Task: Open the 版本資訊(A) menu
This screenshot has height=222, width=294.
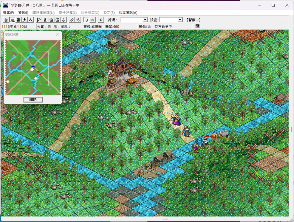Action: [x=128, y=13]
